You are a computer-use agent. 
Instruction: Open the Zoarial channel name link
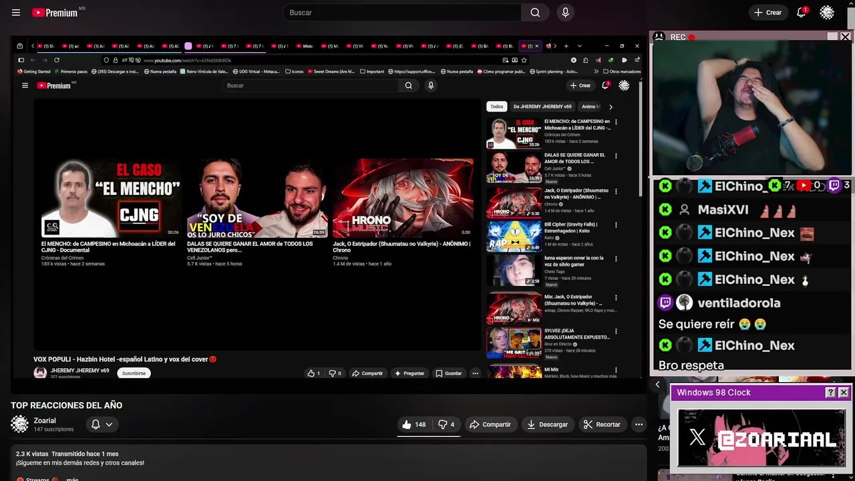coord(45,421)
